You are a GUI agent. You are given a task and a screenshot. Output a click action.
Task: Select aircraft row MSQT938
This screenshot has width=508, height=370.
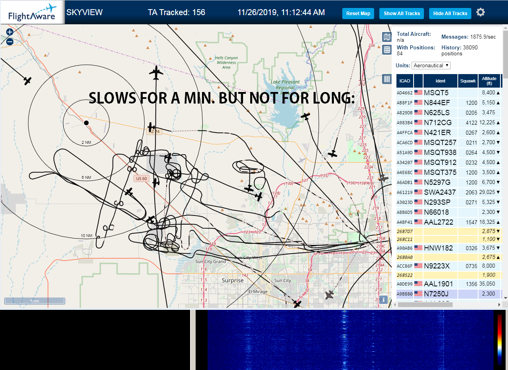click(x=449, y=152)
